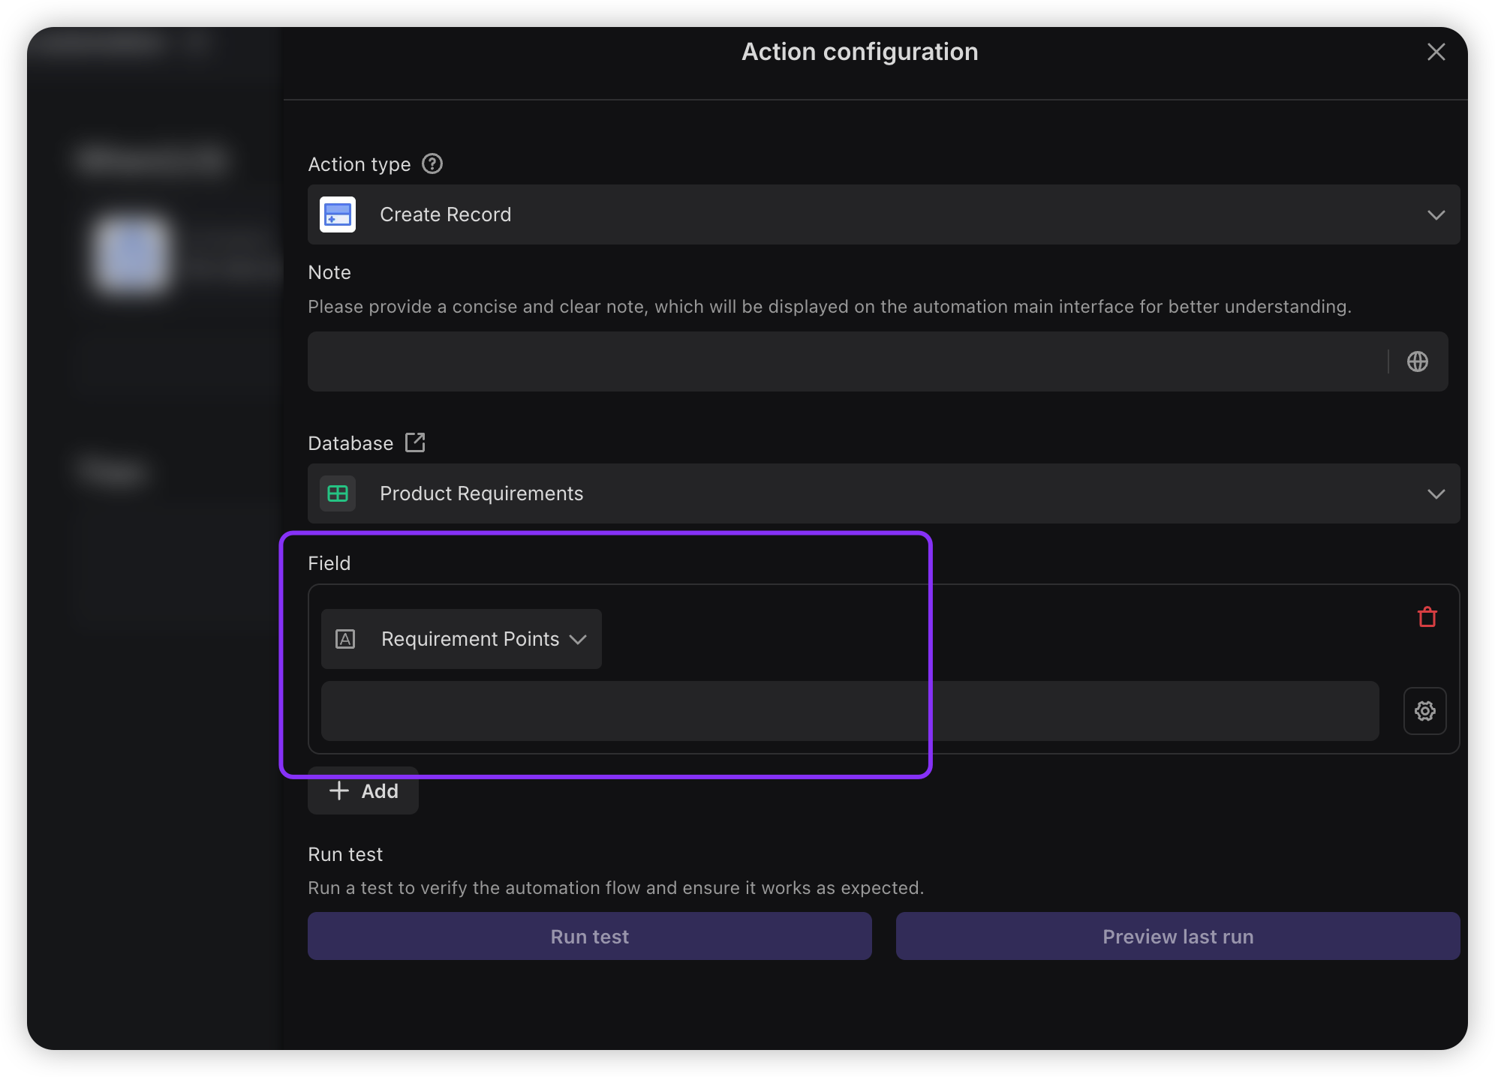Click the chevron arrow of Database selector
Image resolution: width=1495 pixels, height=1077 pixels.
tap(1436, 494)
